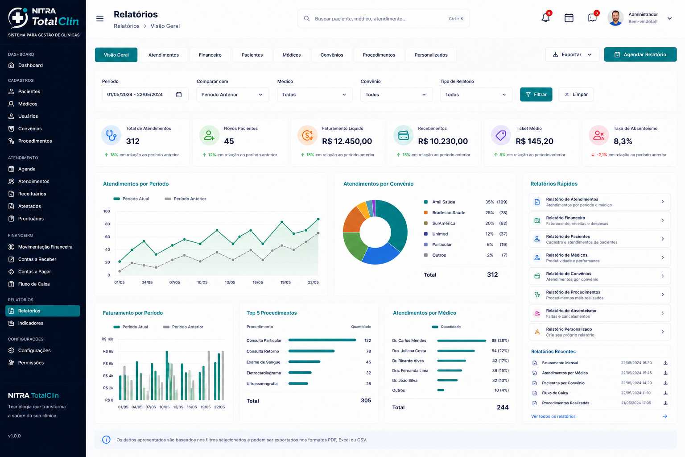Open Ver todos os relatórios link
This screenshot has width=685, height=457.
coord(553,416)
